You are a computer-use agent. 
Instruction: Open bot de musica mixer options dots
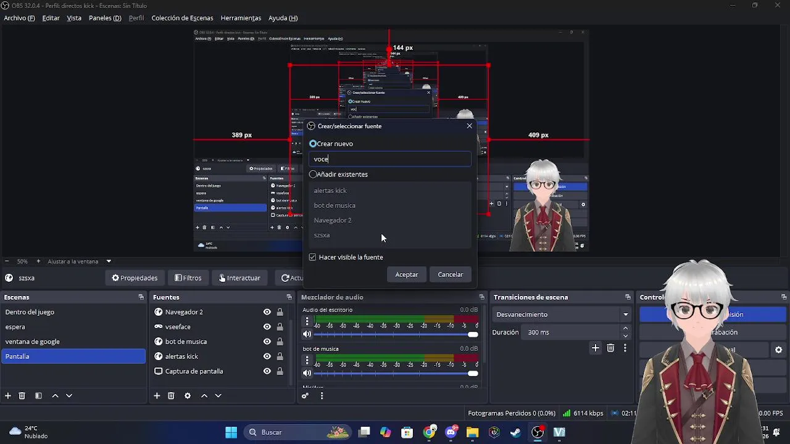[307, 360]
